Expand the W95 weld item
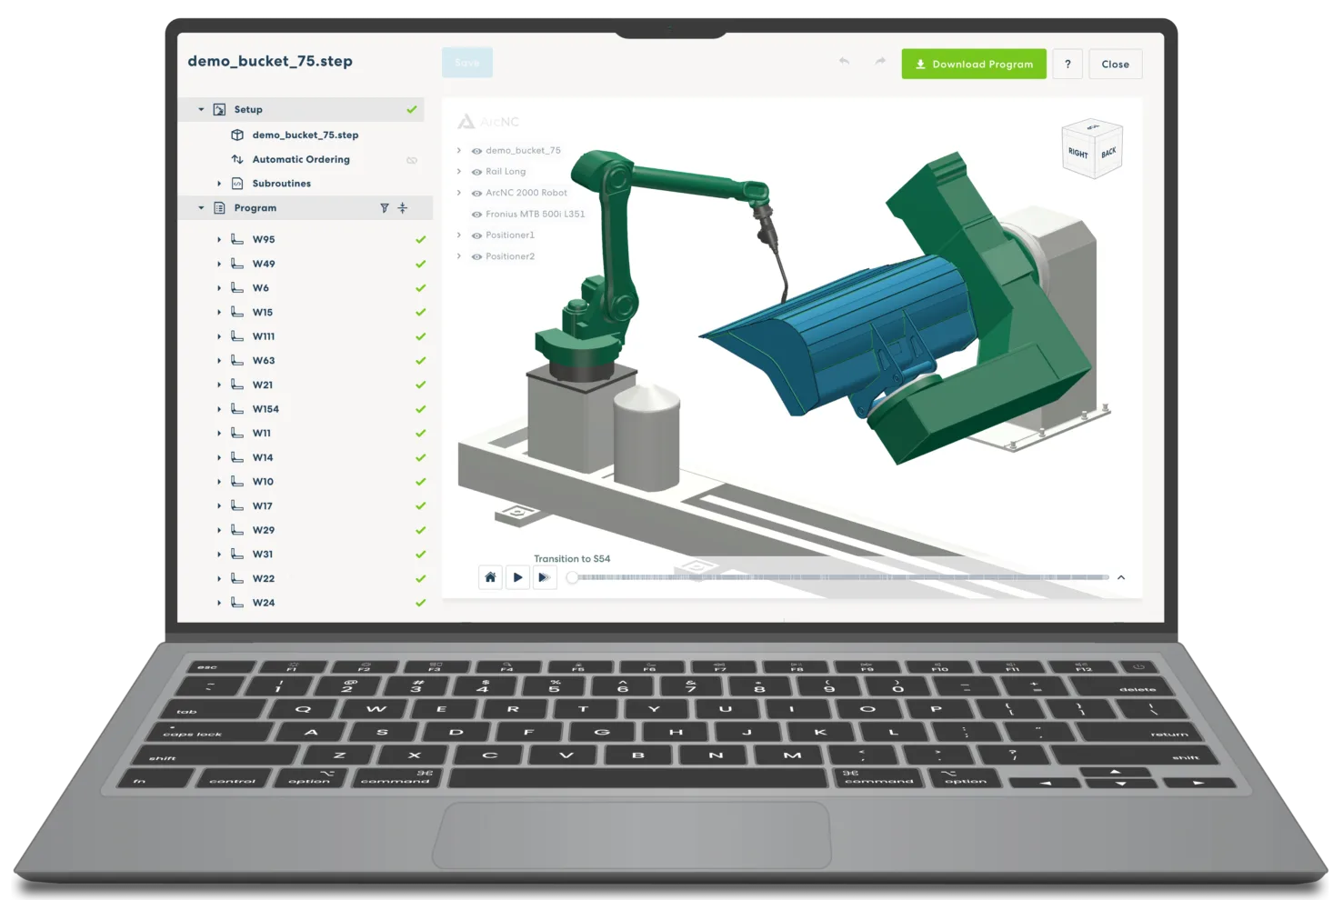Image resolution: width=1343 pixels, height=900 pixels. [x=219, y=240]
